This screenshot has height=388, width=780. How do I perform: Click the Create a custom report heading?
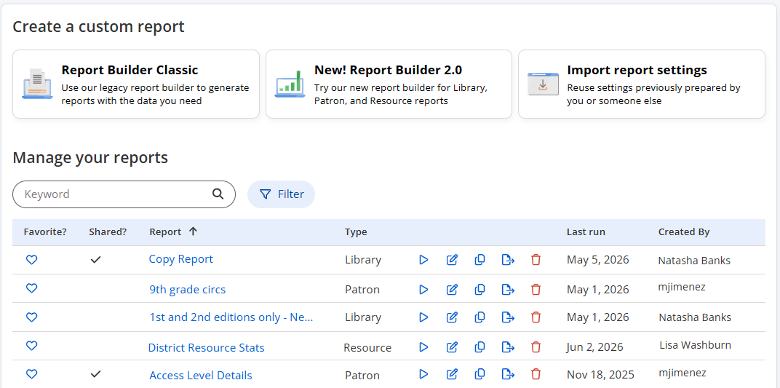click(98, 26)
